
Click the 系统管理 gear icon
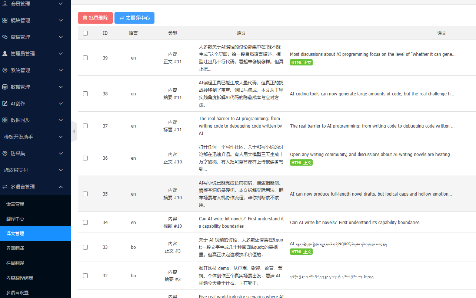5,70
